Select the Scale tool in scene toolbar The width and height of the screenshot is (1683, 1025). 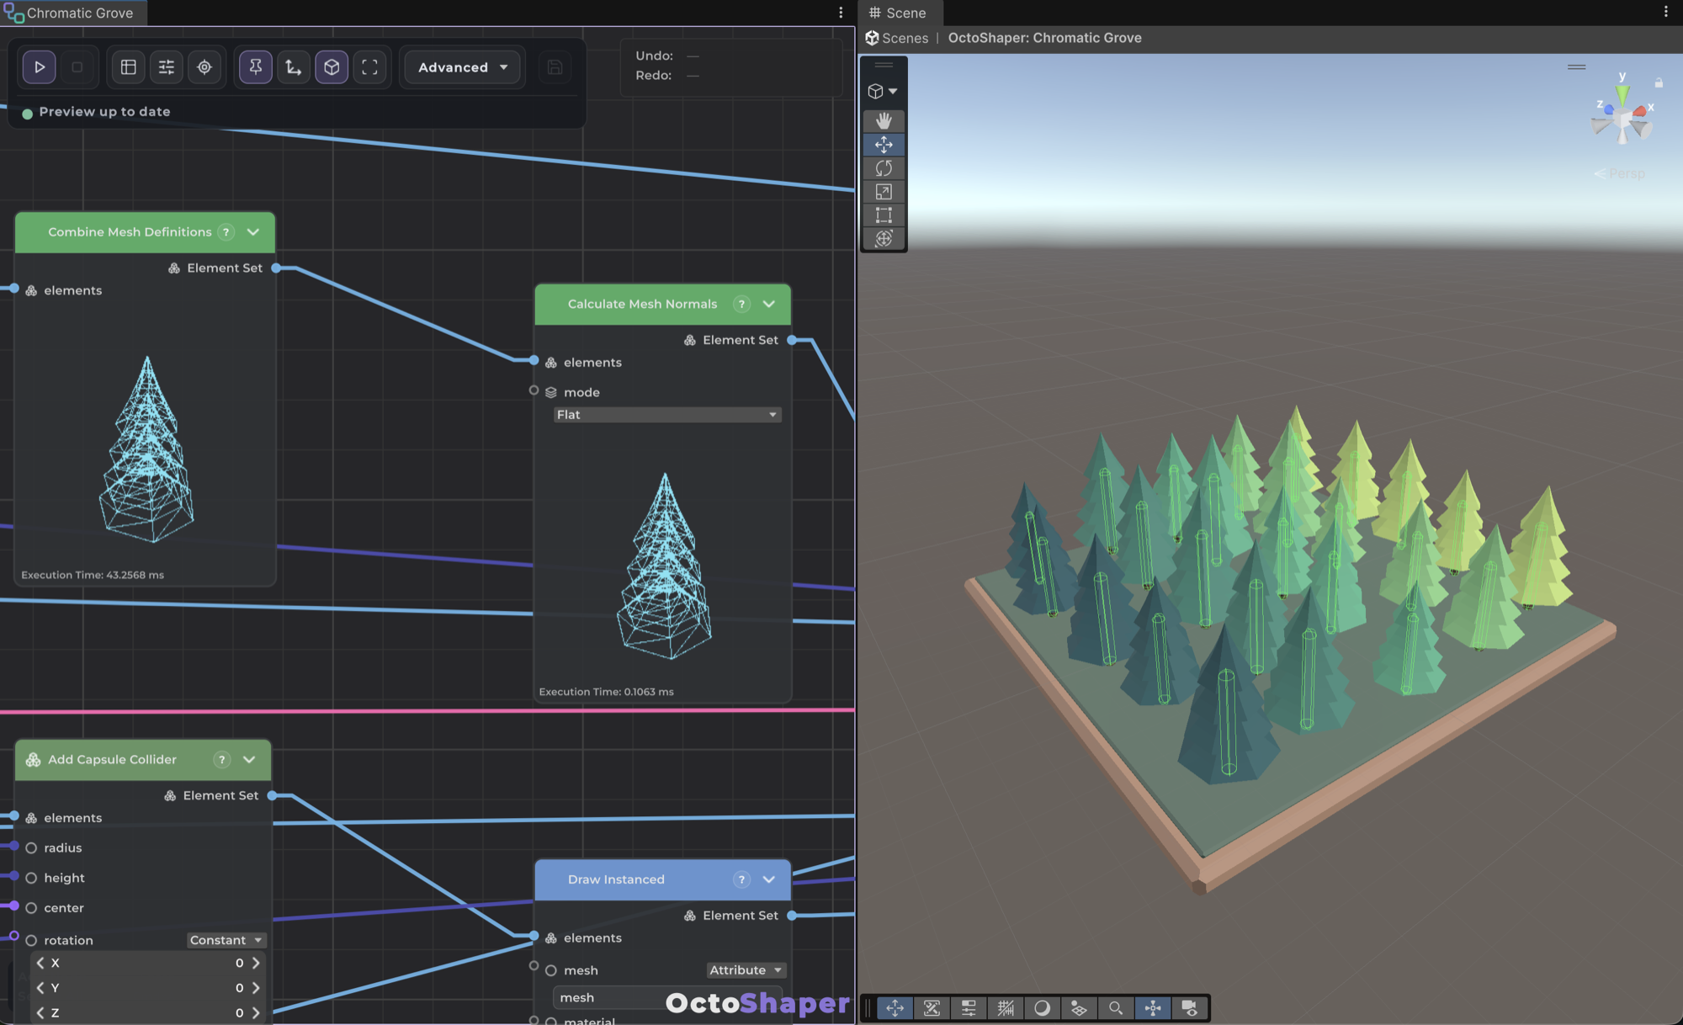[884, 192]
